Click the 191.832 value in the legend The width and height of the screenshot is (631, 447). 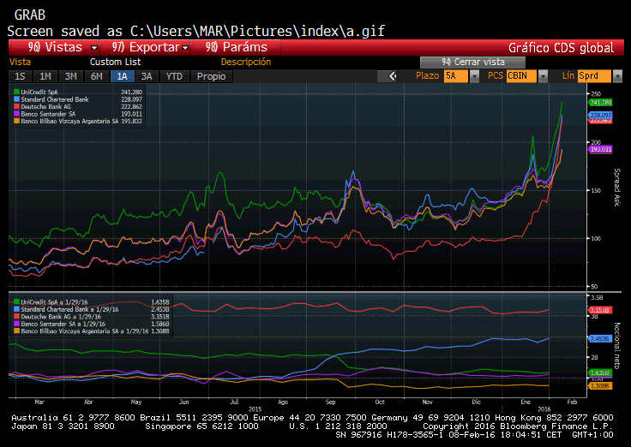[x=131, y=121]
